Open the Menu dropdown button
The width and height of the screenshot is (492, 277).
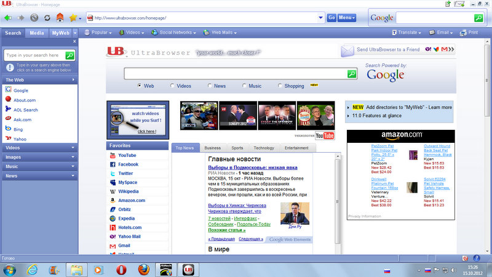(x=347, y=18)
